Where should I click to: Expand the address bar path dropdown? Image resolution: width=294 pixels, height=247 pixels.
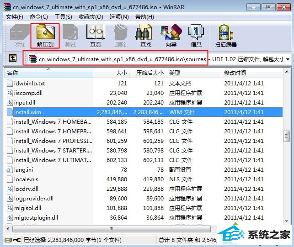[288, 59]
